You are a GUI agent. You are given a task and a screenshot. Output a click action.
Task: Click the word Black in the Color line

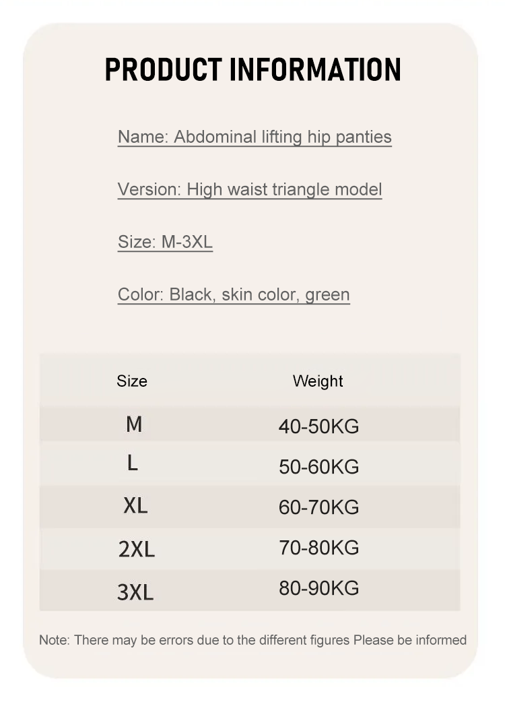tap(191, 294)
